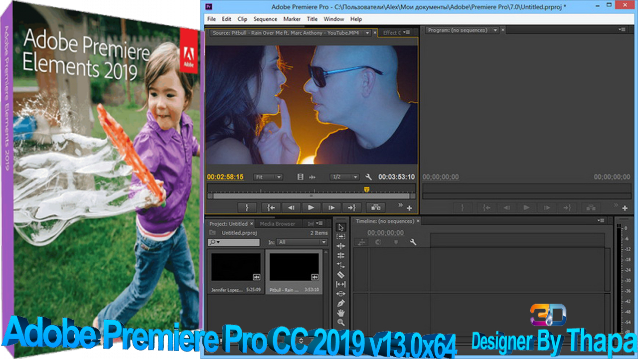
Task: Open the Sequence menu
Action: click(265, 19)
